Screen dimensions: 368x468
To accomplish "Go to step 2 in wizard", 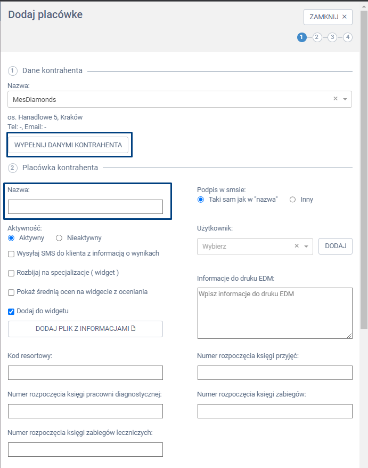I will click(x=317, y=37).
